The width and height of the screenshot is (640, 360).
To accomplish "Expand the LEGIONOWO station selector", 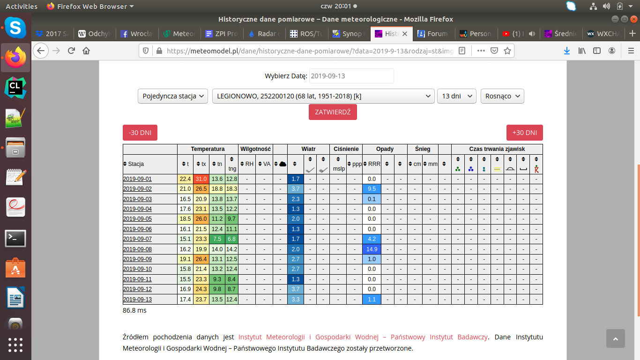I will click(x=323, y=96).
